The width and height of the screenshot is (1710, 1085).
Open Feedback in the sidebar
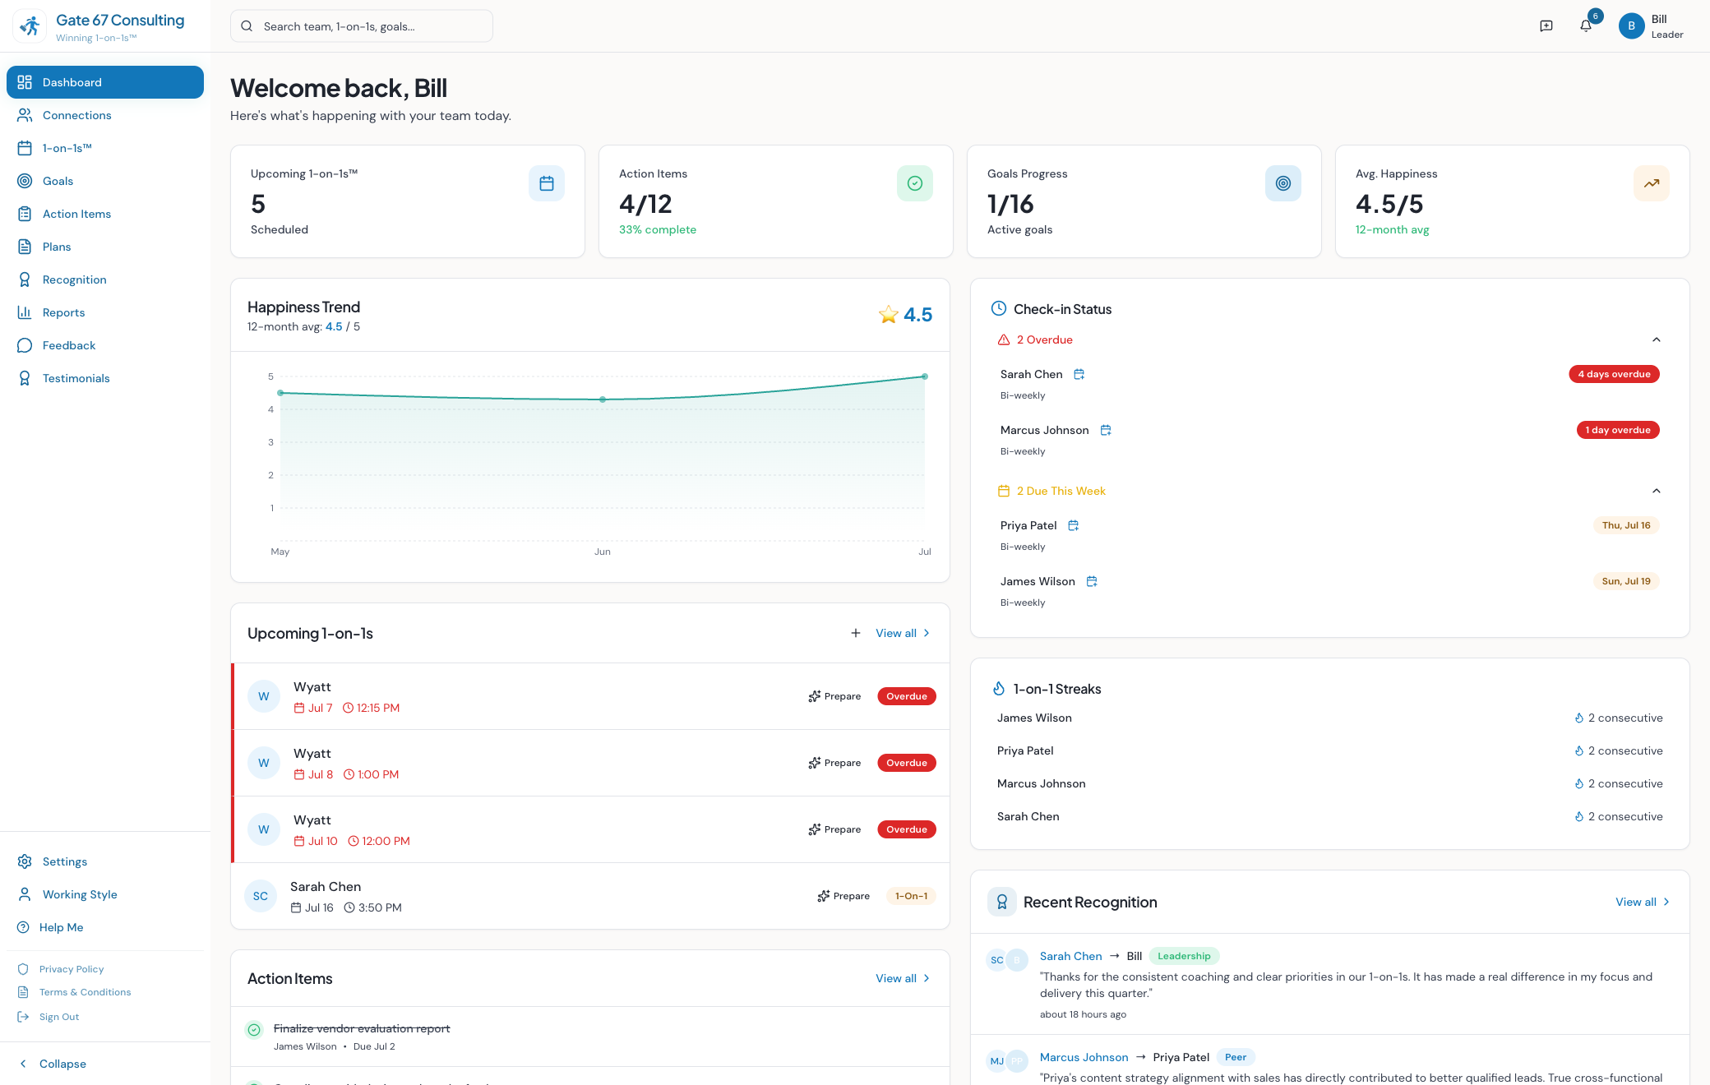coord(105,345)
